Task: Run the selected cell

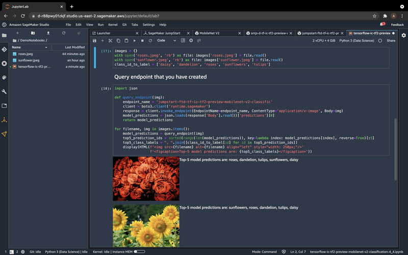Action: (x=135, y=41)
